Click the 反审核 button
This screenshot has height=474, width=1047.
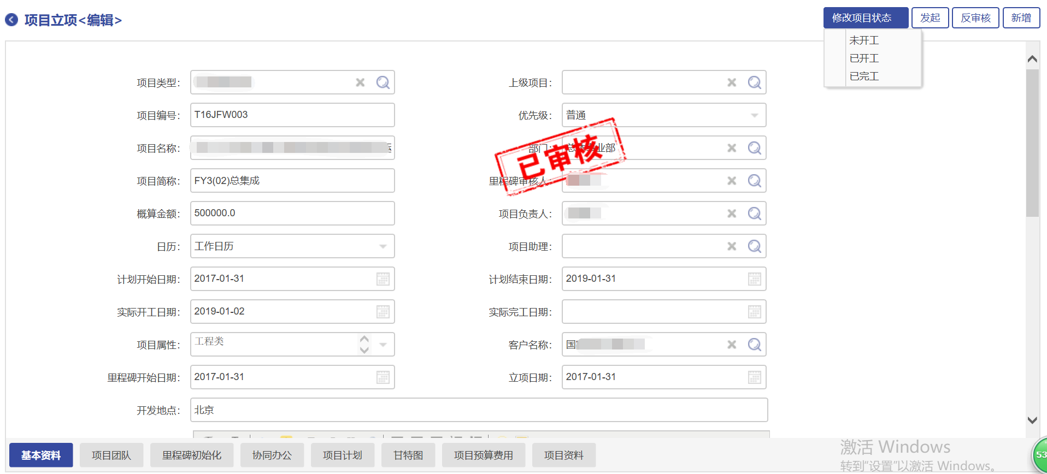(975, 18)
